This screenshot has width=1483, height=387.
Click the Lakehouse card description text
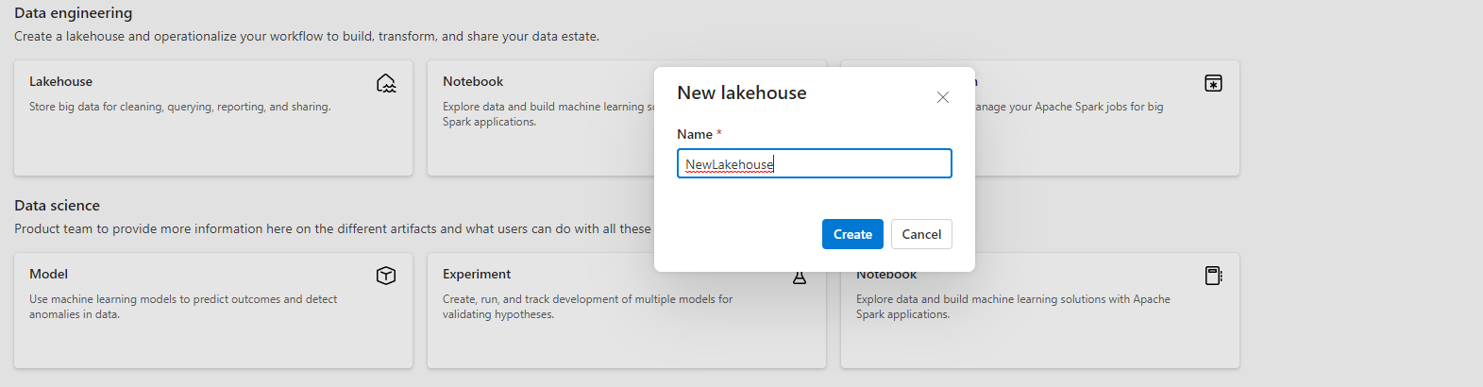[x=179, y=107]
